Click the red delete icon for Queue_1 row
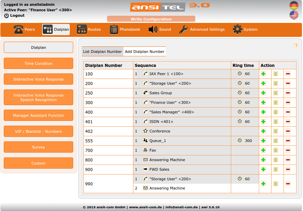Image resolution: width=303 pixels, height=211 pixels. point(288,141)
